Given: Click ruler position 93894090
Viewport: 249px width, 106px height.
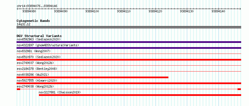Looking at the screenshot, I should tap(61, 11).
